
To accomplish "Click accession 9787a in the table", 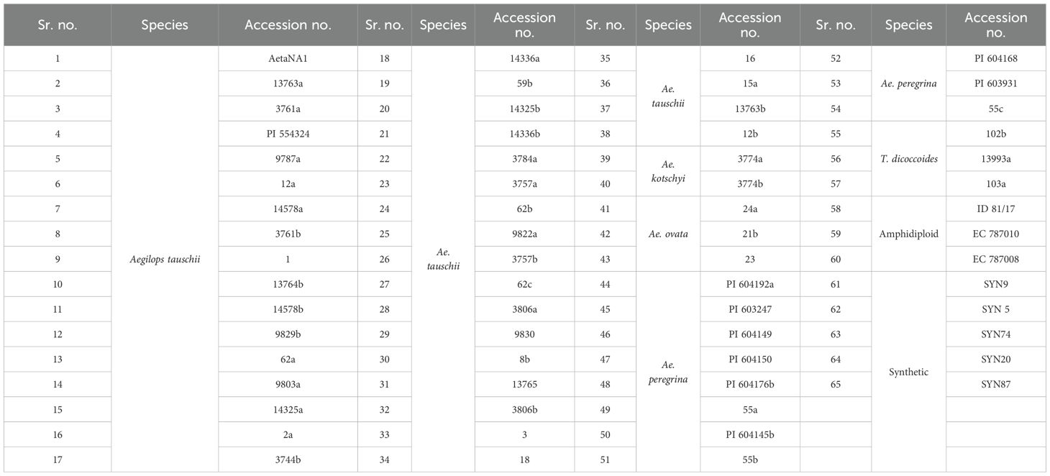I will coord(288,159).
